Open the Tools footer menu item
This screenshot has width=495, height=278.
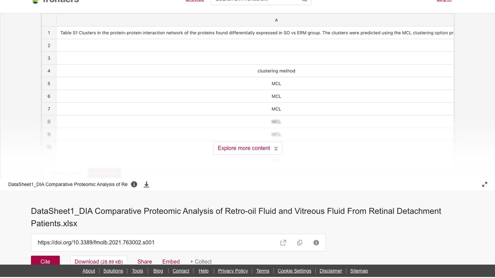coord(137,271)
